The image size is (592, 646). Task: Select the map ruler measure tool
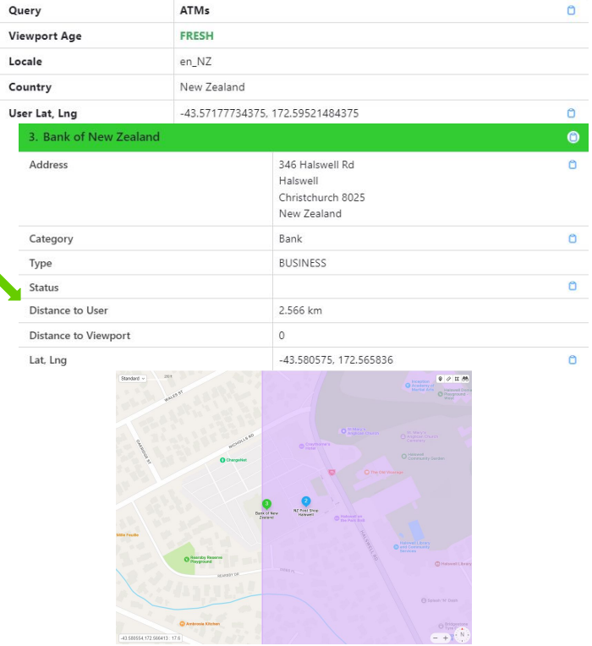448,379
